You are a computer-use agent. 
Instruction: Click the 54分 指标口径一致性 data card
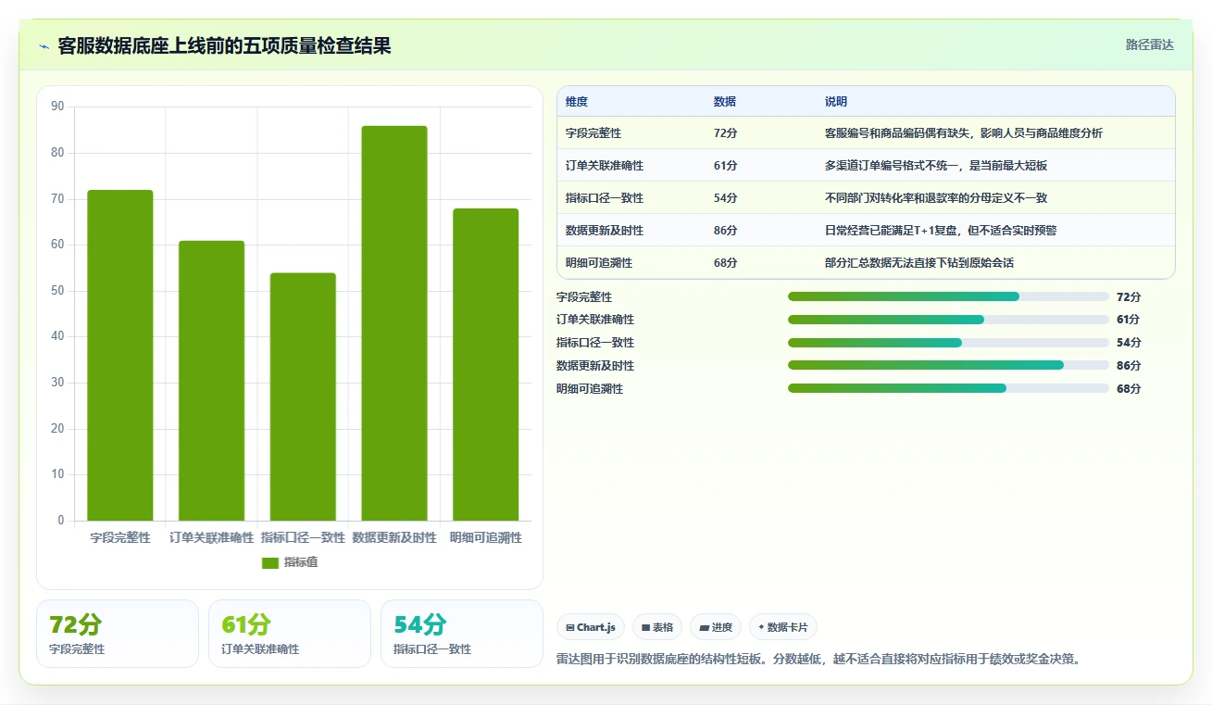(462, 634)
